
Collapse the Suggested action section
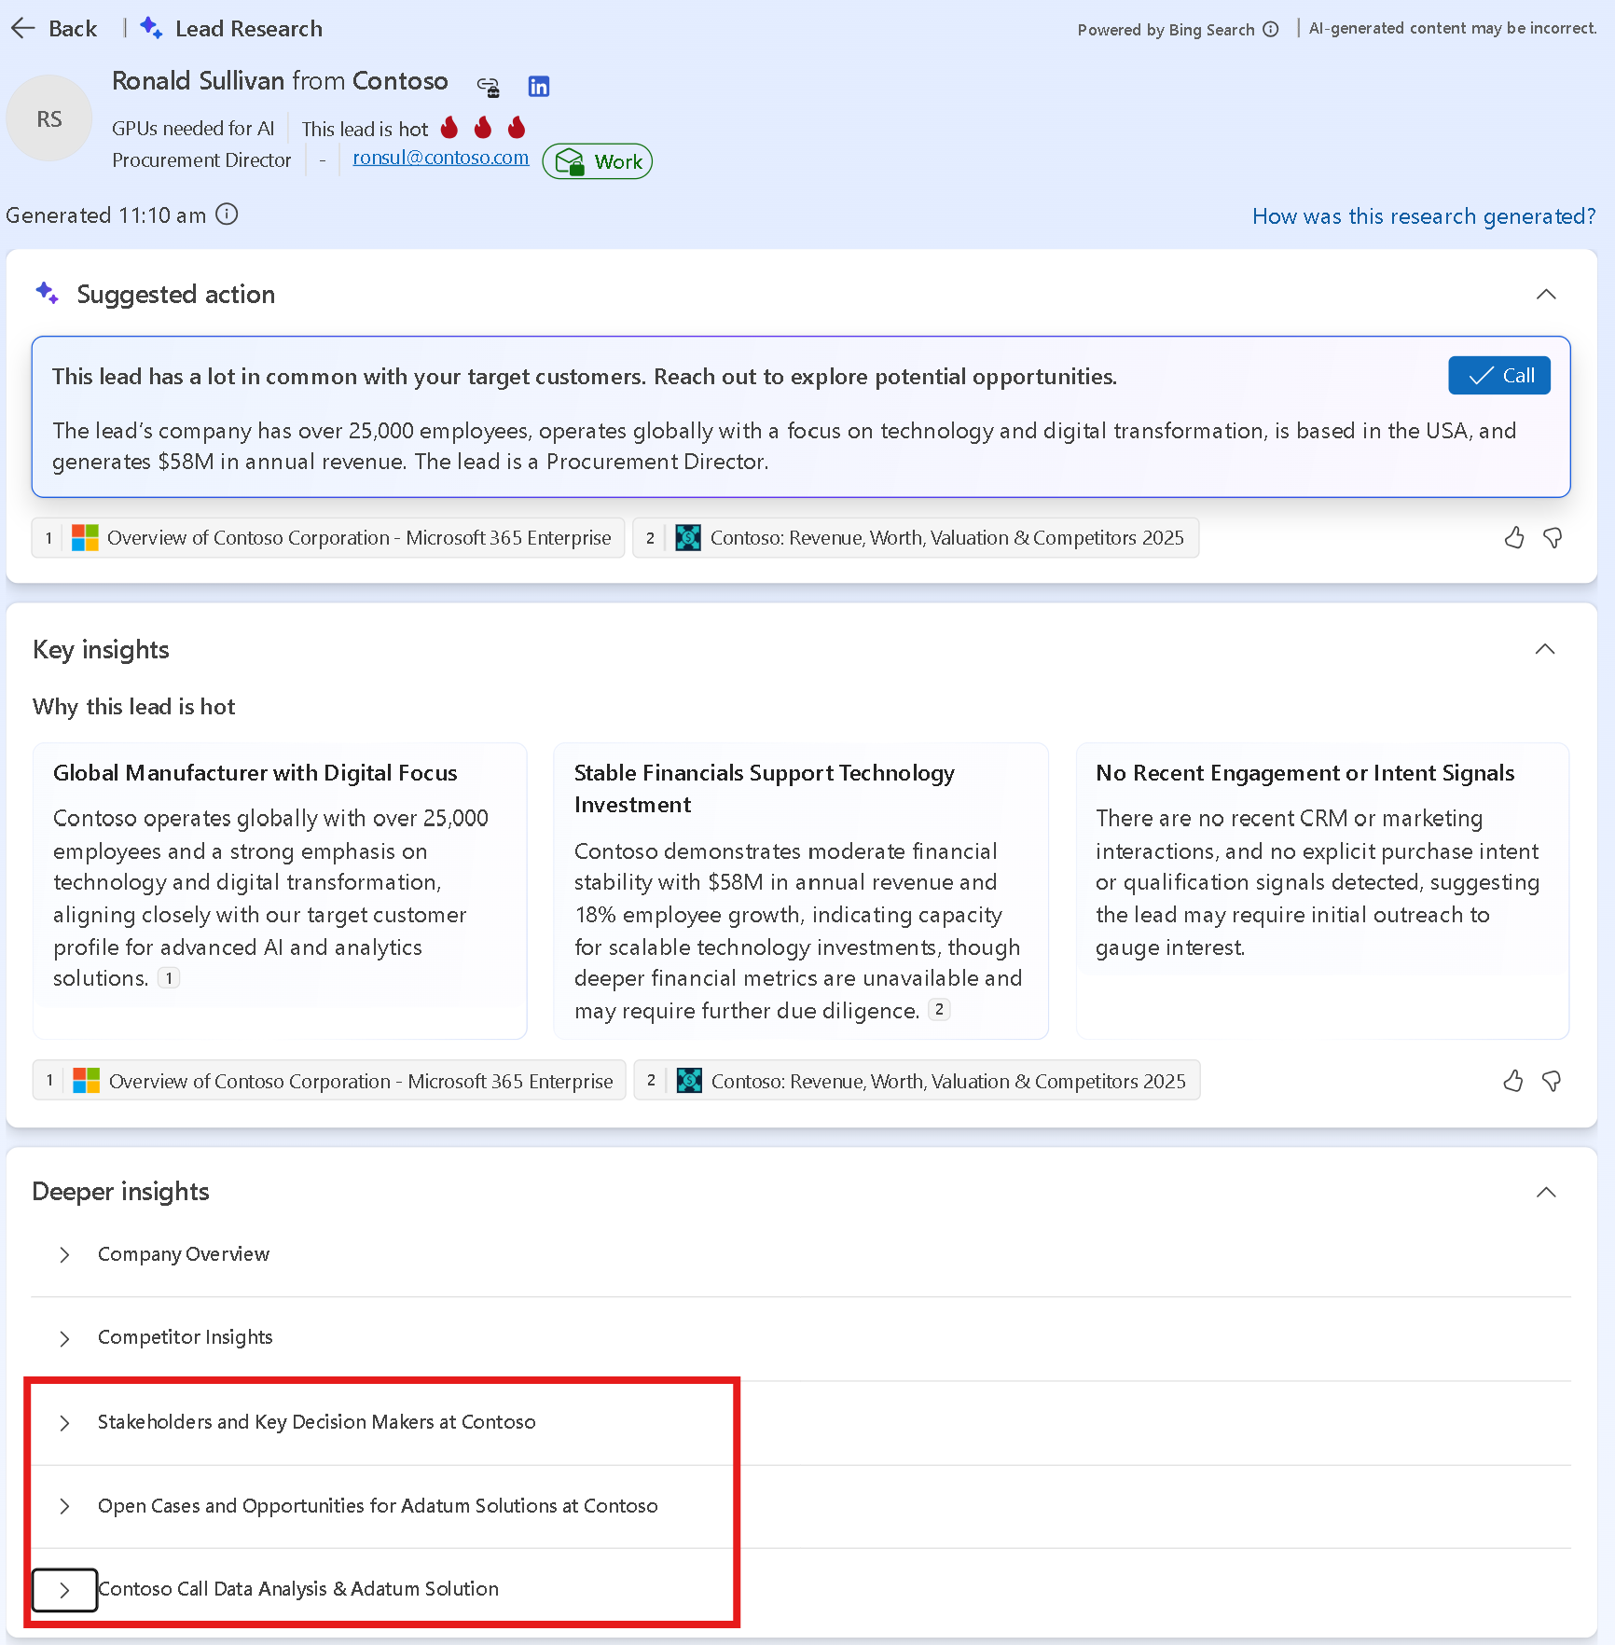point(1546,294)
